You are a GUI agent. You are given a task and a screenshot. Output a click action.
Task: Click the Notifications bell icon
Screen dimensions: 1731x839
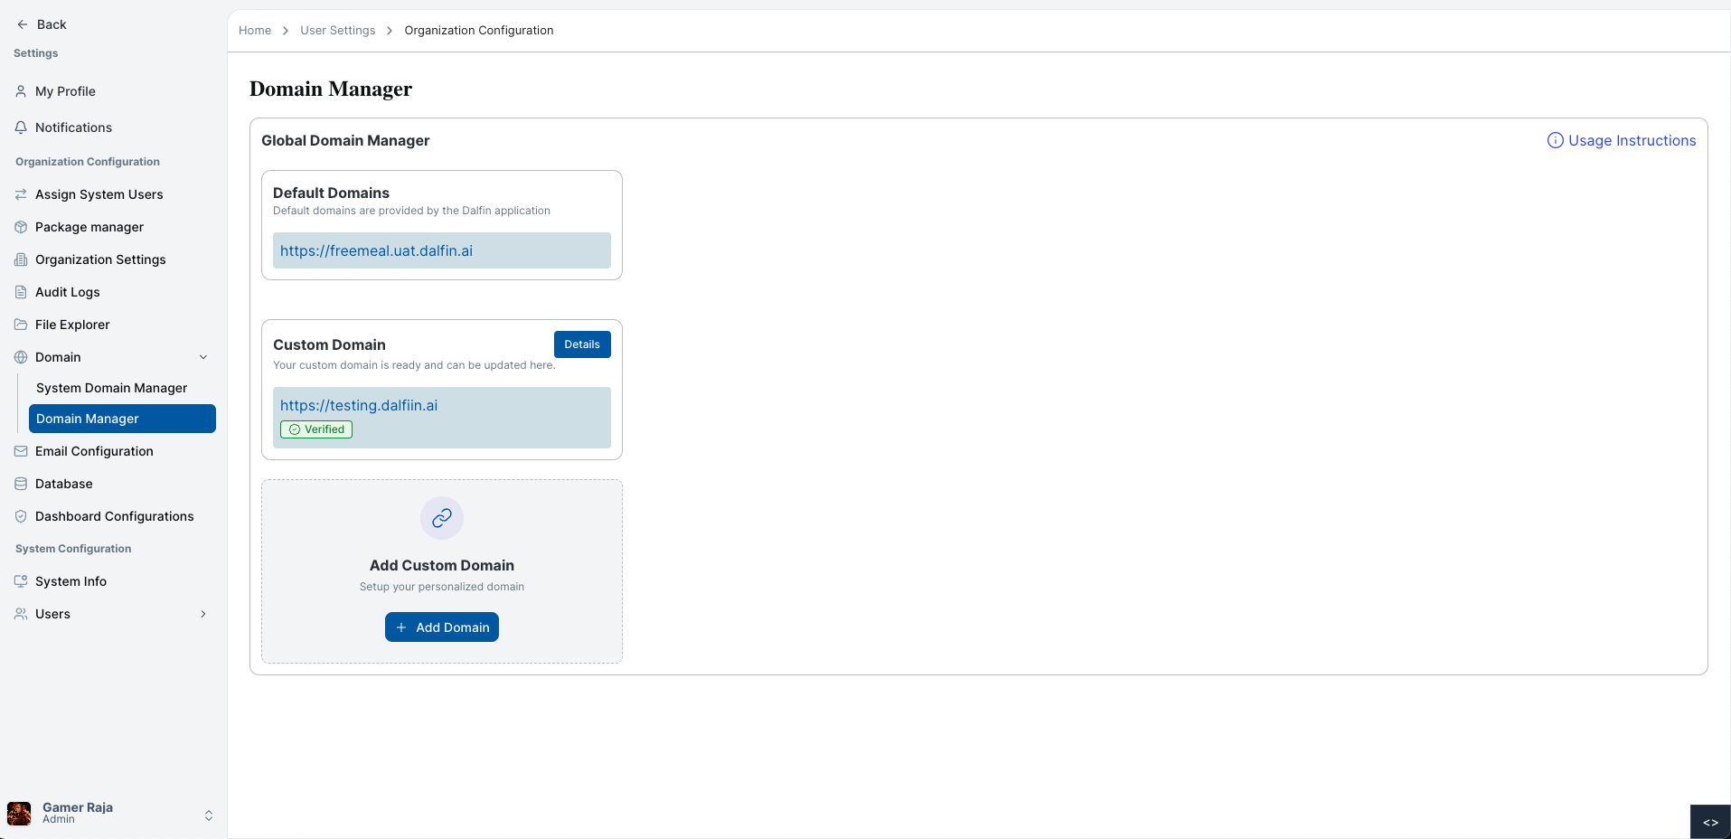(21, 127)
